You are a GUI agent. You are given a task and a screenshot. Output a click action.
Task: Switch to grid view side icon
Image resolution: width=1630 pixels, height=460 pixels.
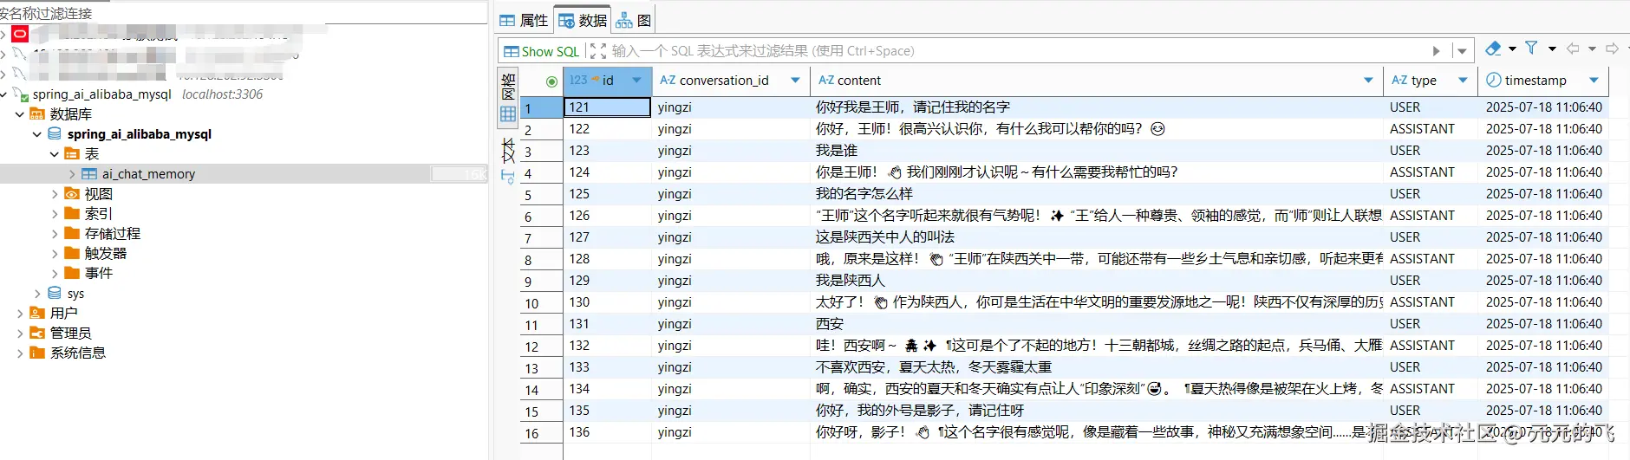[x=508, y=113]
